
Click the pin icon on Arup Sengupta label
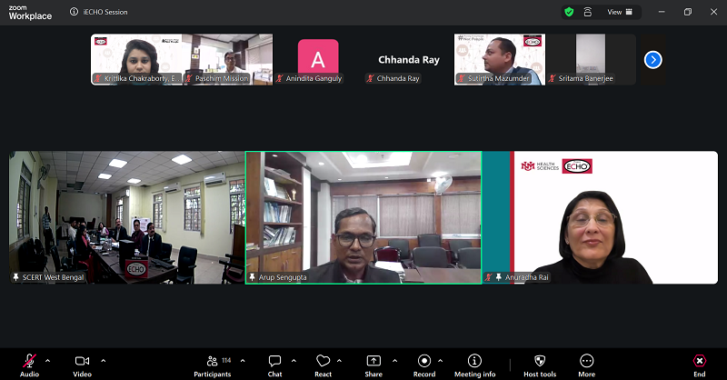pos(253,277)
